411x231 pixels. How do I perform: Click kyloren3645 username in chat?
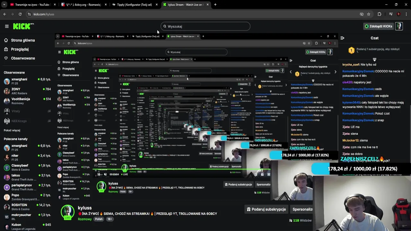pyautogui.click(x=351, y=102)
